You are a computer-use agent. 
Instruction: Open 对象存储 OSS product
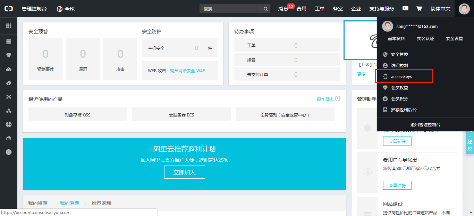coord(77,114)
